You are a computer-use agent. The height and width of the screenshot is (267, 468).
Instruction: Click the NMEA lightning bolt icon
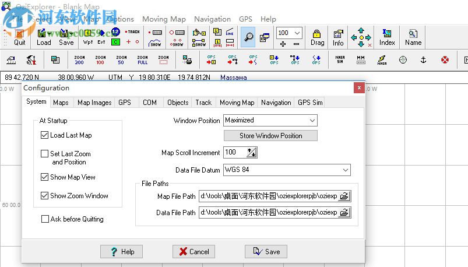(x=382, y=60)
